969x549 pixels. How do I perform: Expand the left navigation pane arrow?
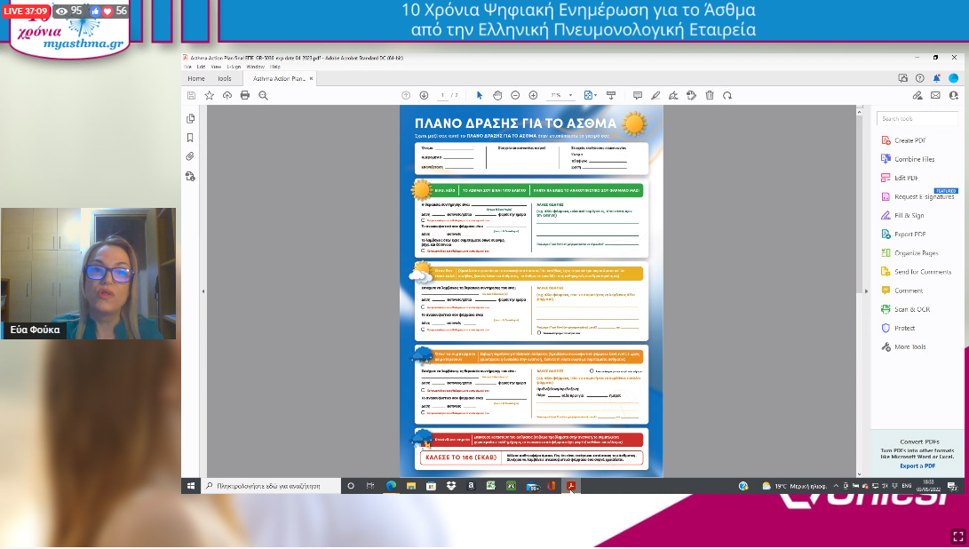203,291
